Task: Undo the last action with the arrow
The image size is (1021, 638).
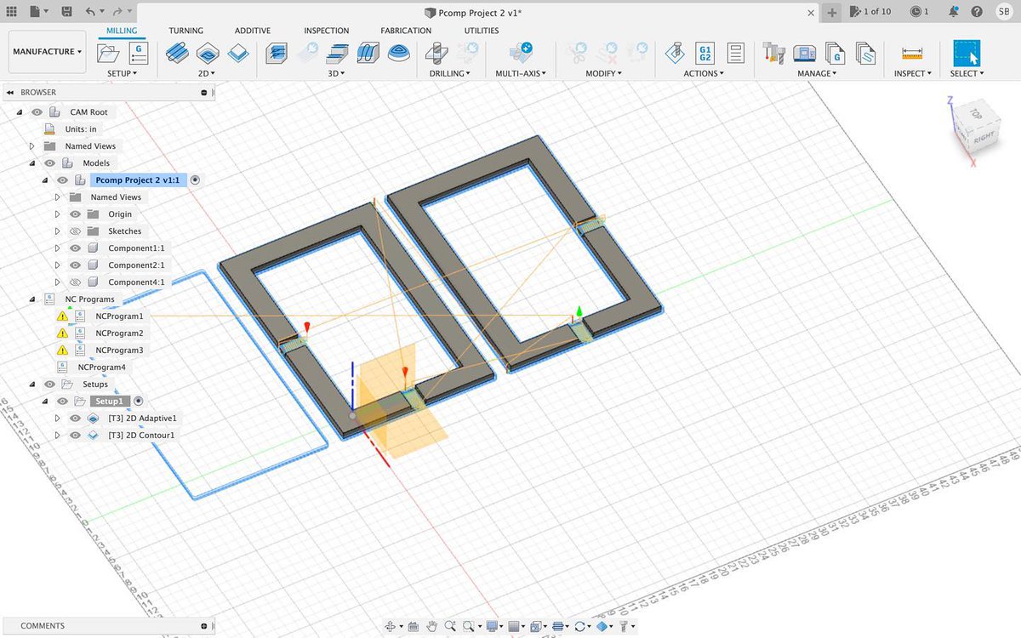Action: point(91,12)
